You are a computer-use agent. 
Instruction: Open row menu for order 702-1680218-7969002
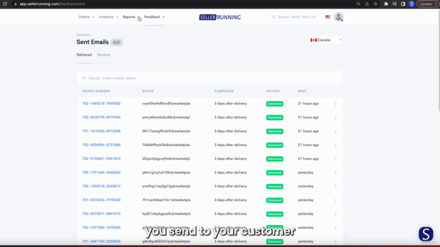(x=335, y=104)
